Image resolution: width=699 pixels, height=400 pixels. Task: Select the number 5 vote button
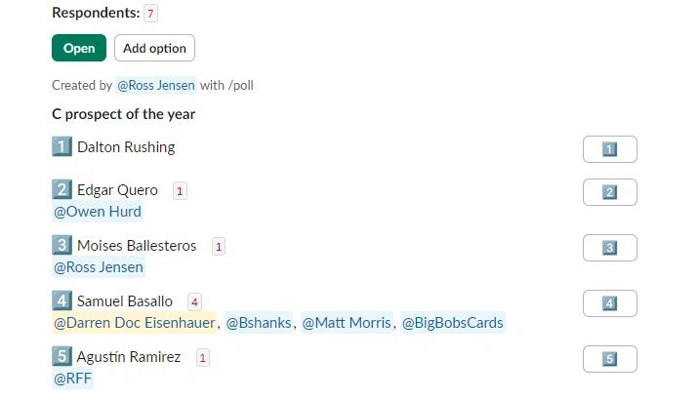tap(609, 359)
